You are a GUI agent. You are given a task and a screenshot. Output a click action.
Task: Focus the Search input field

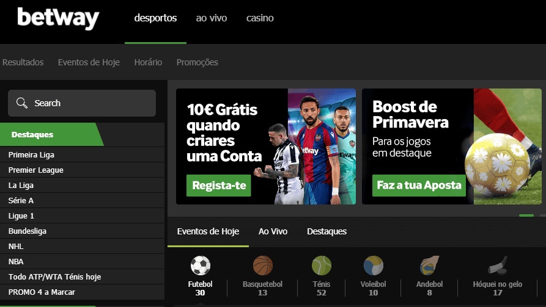click(x=82, y=103)
